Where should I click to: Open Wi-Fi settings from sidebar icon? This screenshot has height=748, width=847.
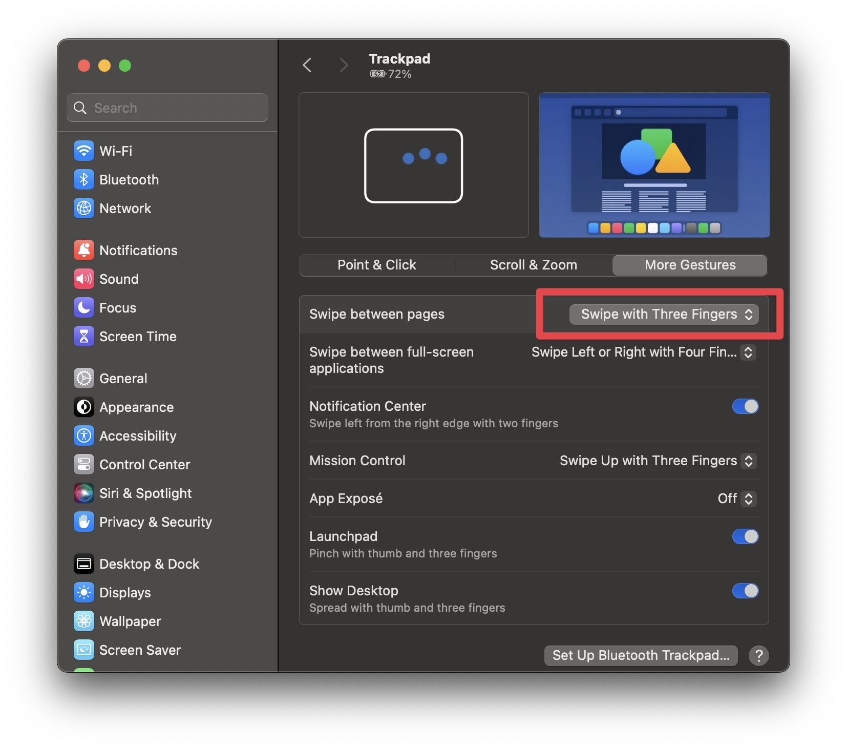coord(83,151)
